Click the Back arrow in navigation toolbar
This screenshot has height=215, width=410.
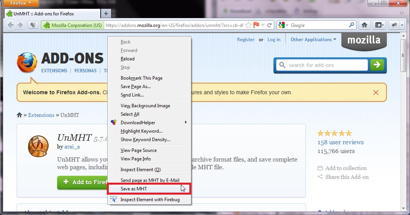point(10,25)
